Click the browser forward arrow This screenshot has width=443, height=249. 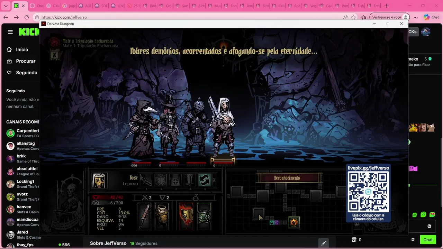(x=16, y=17)
